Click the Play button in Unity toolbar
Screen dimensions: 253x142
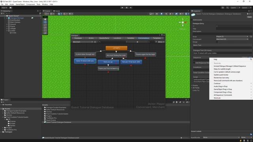click(x=122, y=7)
